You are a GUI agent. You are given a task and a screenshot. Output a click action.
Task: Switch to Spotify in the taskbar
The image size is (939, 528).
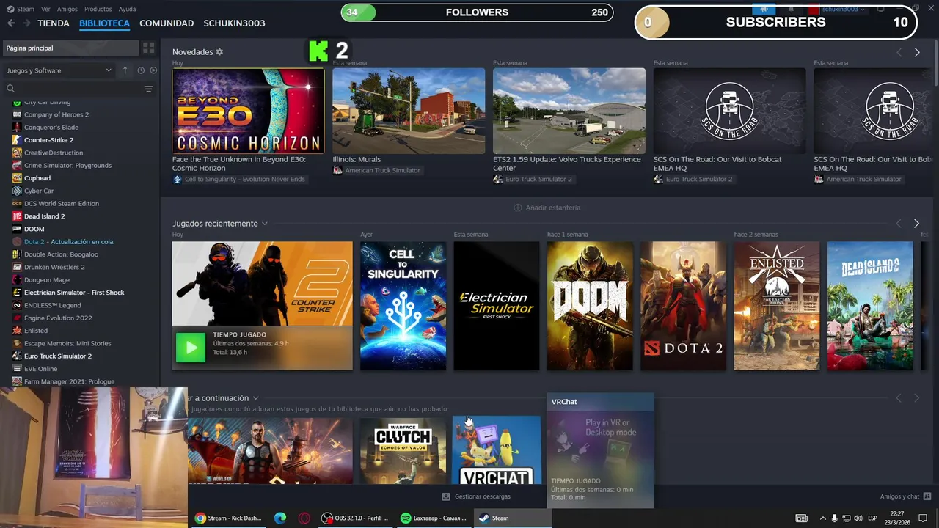[434, 518]
